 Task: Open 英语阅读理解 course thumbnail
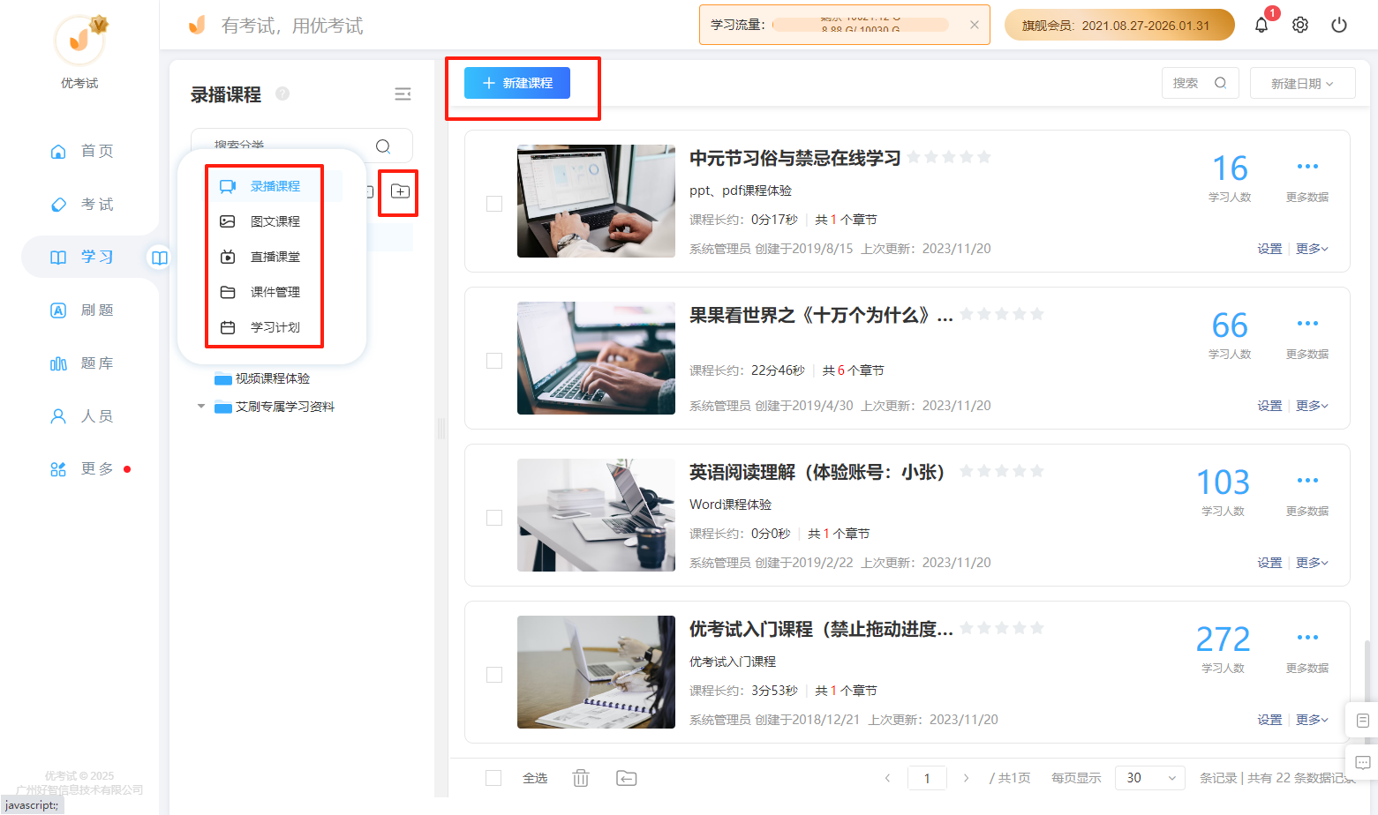596,515
